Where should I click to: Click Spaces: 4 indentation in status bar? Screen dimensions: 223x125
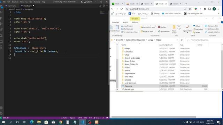click(73, 118)
